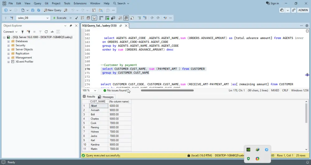The image size is (311, 165).
Task: Open the Extensions menu
Action: tap(80, 3)
